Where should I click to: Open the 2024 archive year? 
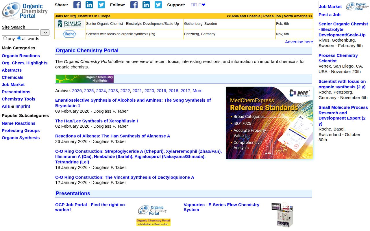(101, 90)
